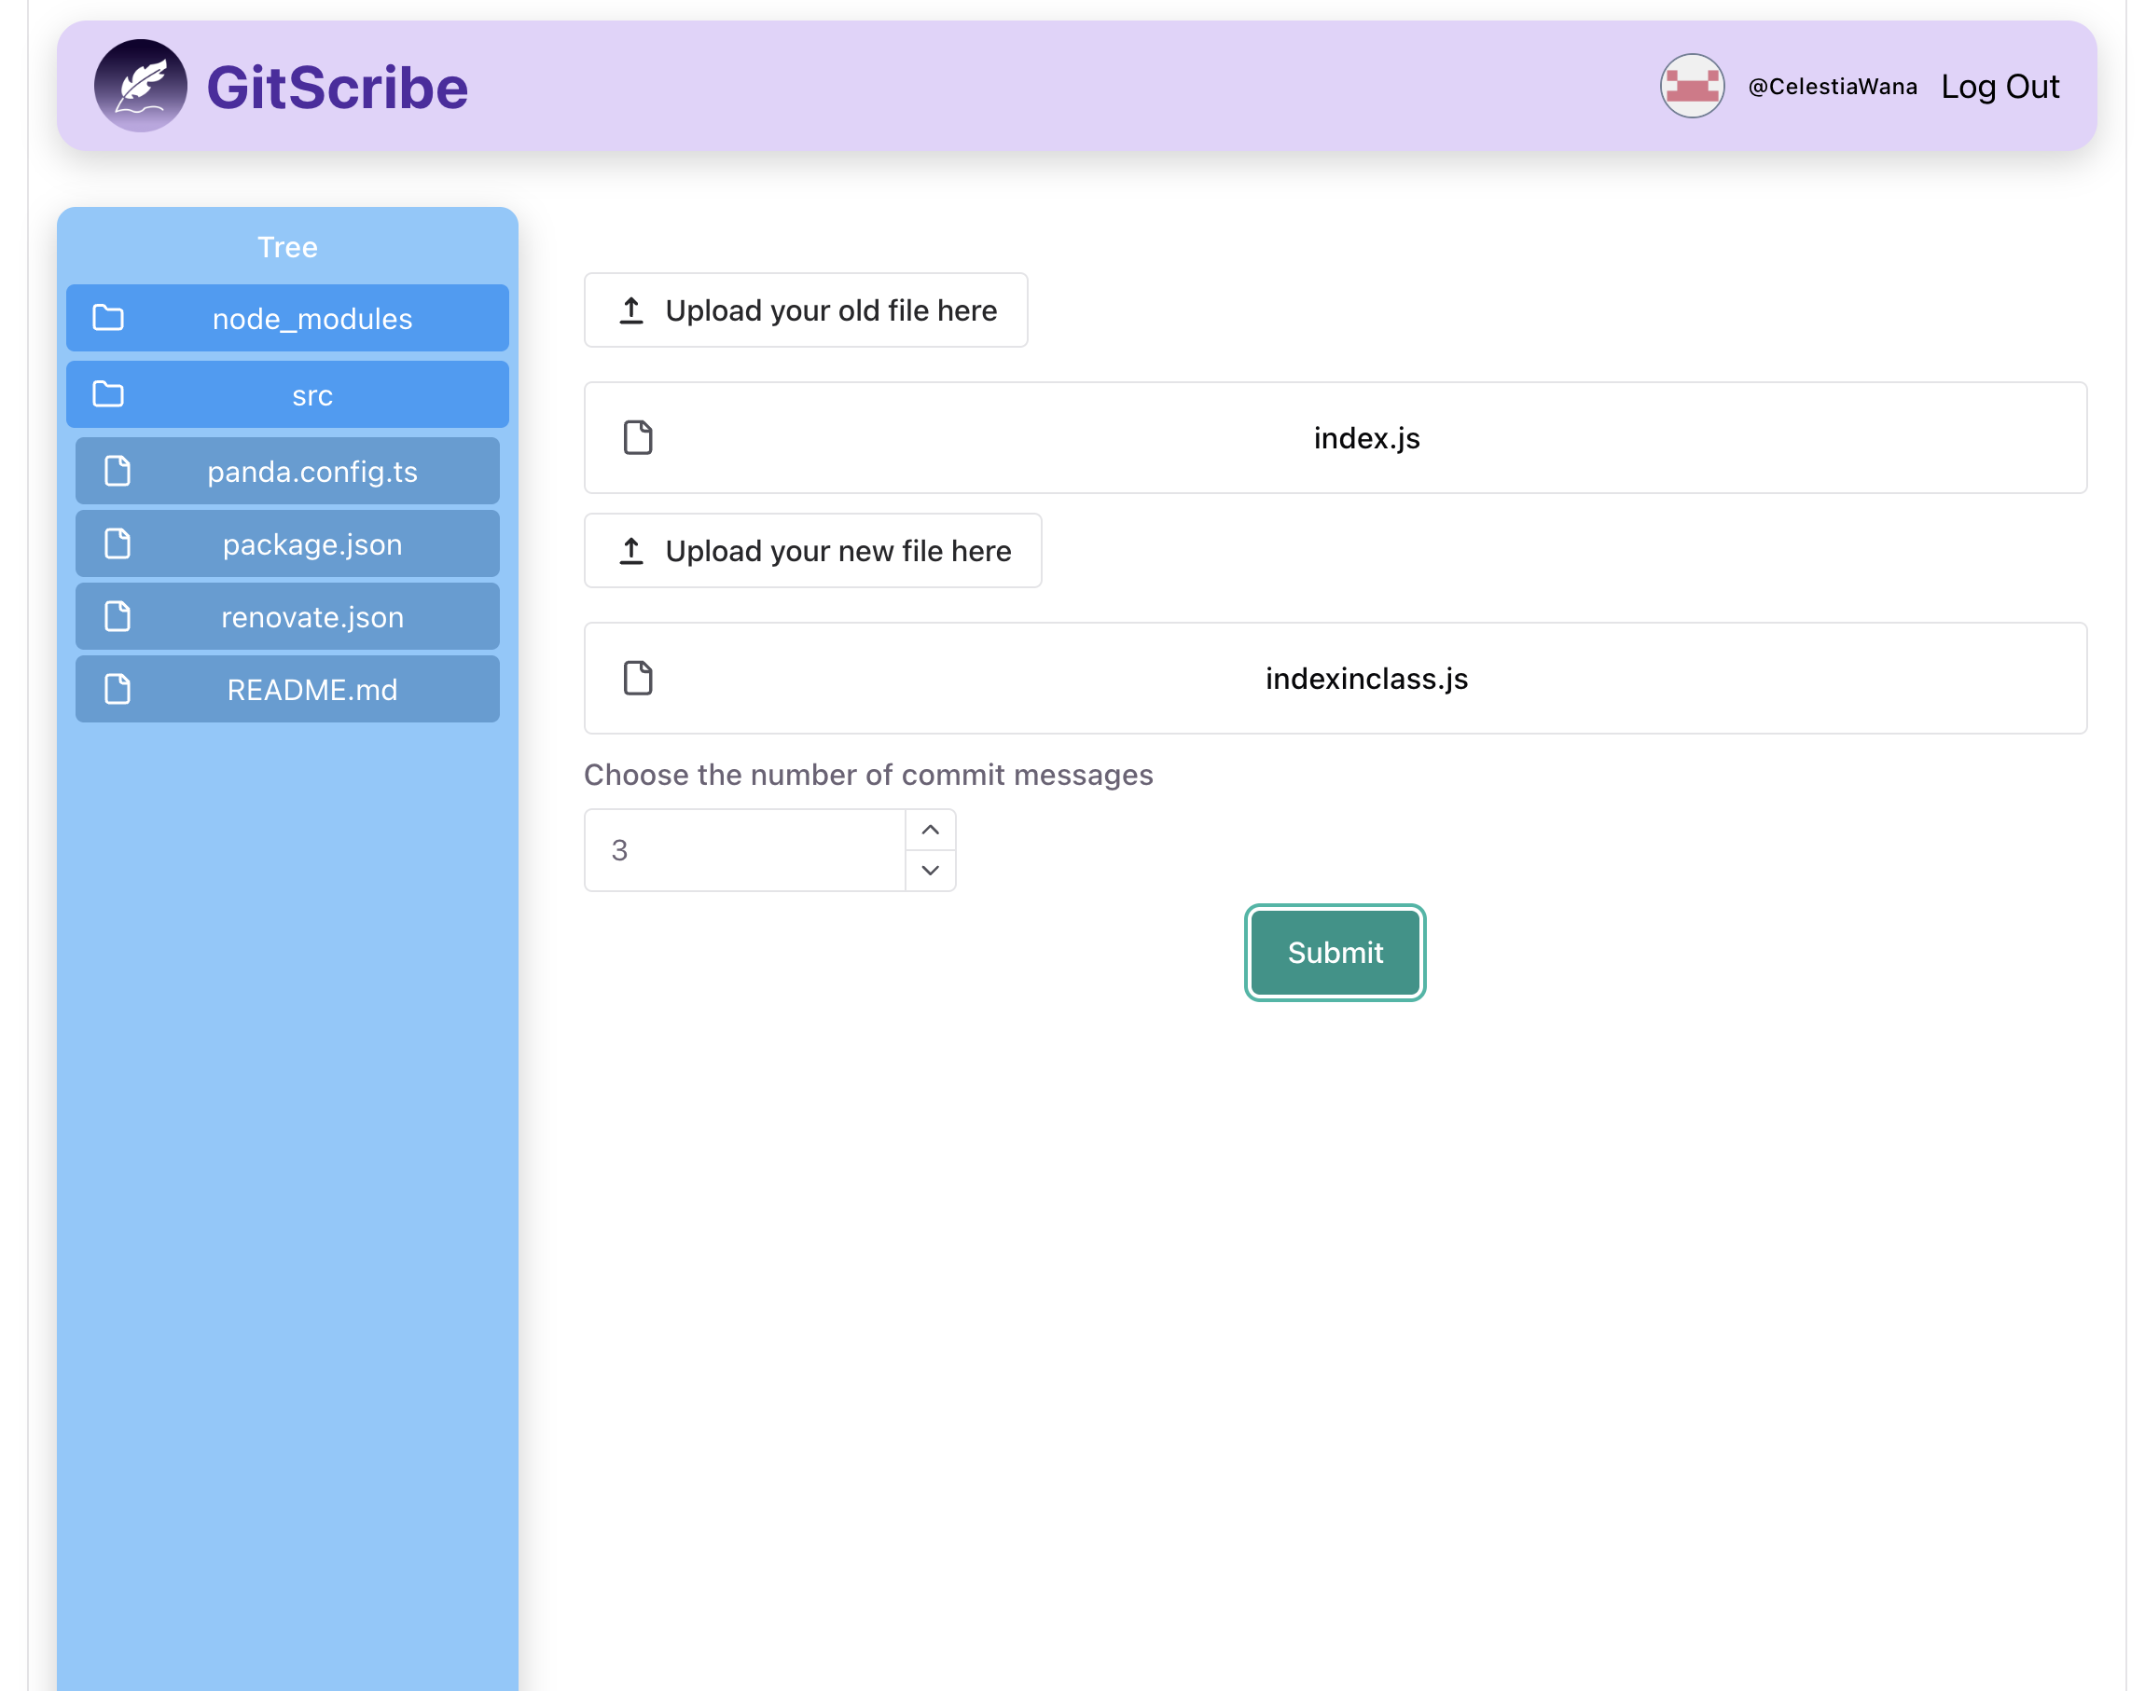Click the GitScribe title text
This screenshot has height=1691, width=2145.
(337, 87)
